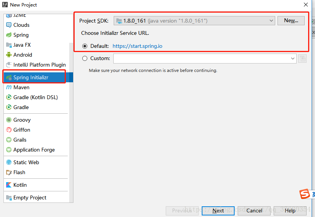Click the Help button
Viewport: 315px width, 217px height.
(x=290, y=210)
